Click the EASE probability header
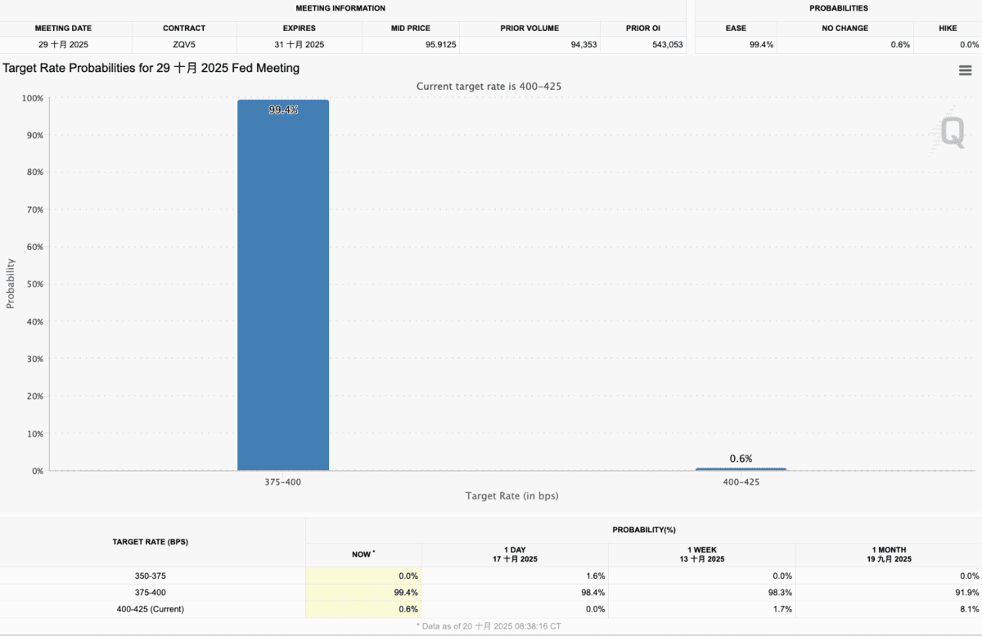The height and width of the screenshot is (636, 982). tap(736, 28)
